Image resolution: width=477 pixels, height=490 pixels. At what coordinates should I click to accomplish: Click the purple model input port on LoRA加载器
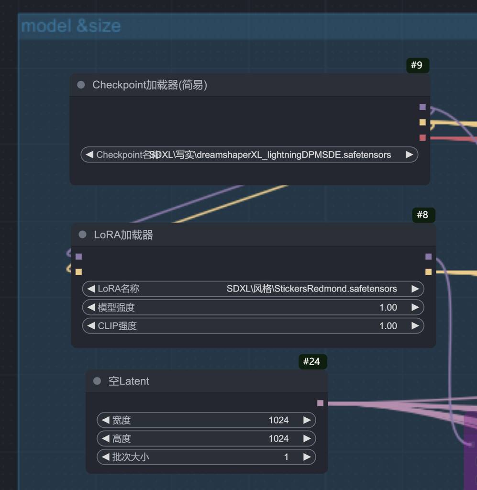78,256
